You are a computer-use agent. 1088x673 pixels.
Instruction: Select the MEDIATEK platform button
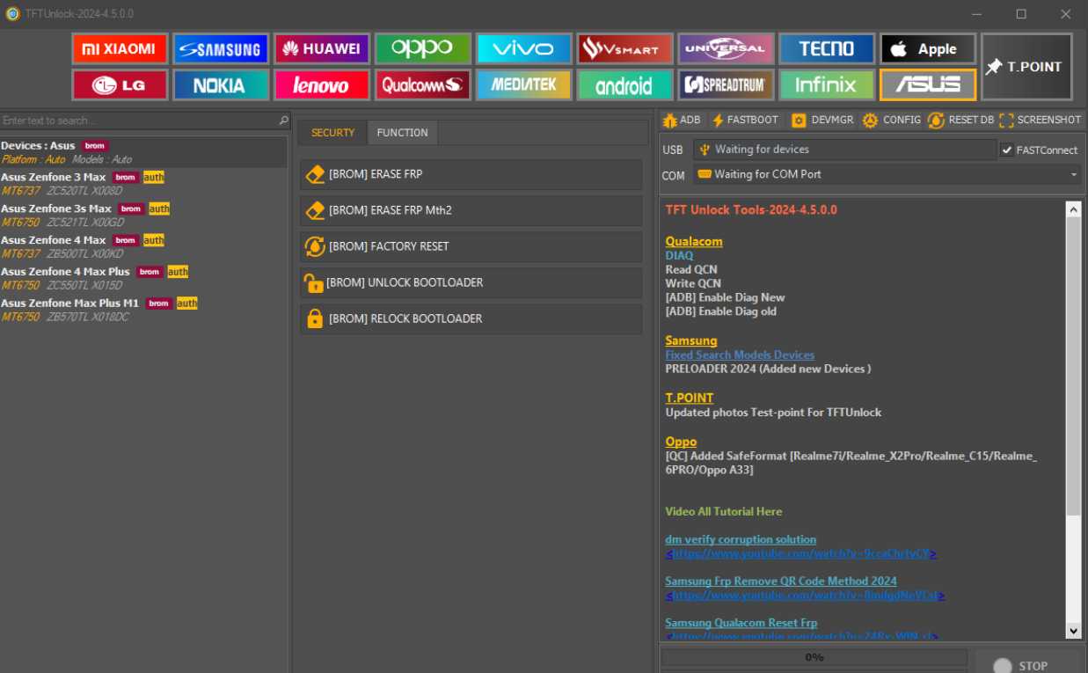click(x=523, y=85)
